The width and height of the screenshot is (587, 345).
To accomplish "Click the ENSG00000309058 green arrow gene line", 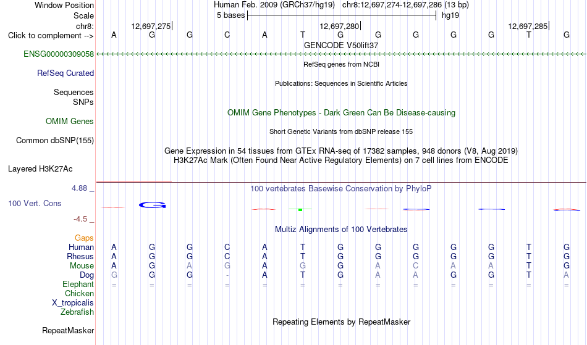I will [x=341, y=54].
